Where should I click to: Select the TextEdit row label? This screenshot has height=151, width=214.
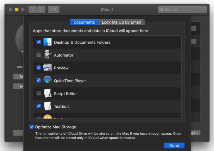61,107
